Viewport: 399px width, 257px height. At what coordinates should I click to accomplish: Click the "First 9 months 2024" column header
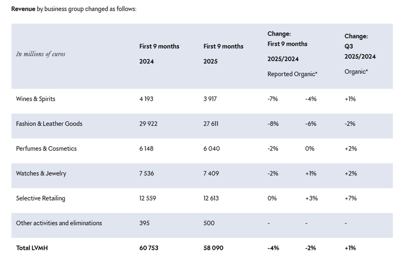[159, 54]
